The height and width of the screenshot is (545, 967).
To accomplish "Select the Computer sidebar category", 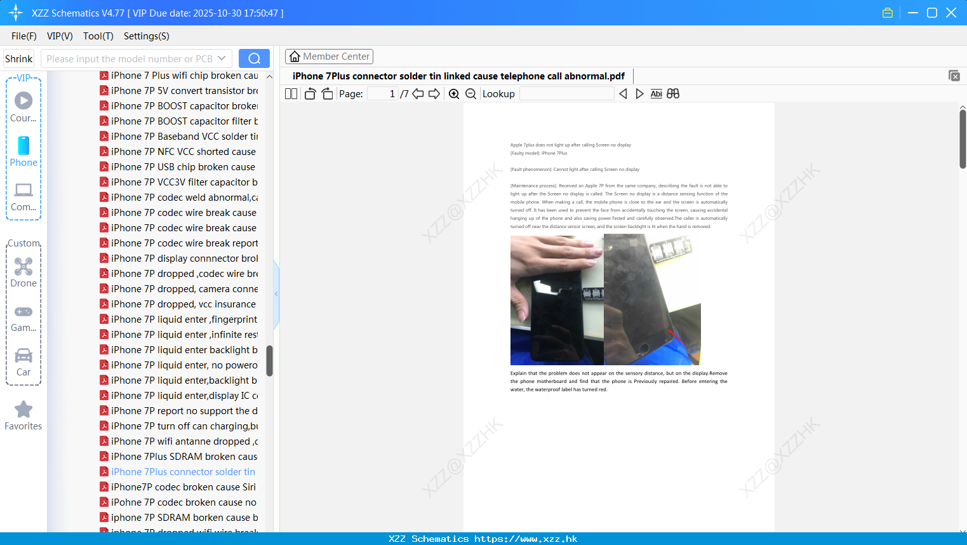I will tap(23, 197).
